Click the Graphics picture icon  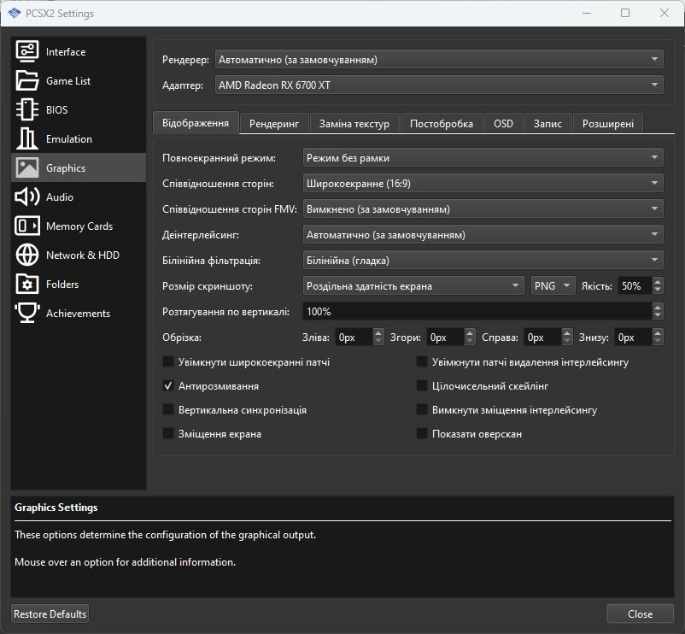[x=27, y=167]
